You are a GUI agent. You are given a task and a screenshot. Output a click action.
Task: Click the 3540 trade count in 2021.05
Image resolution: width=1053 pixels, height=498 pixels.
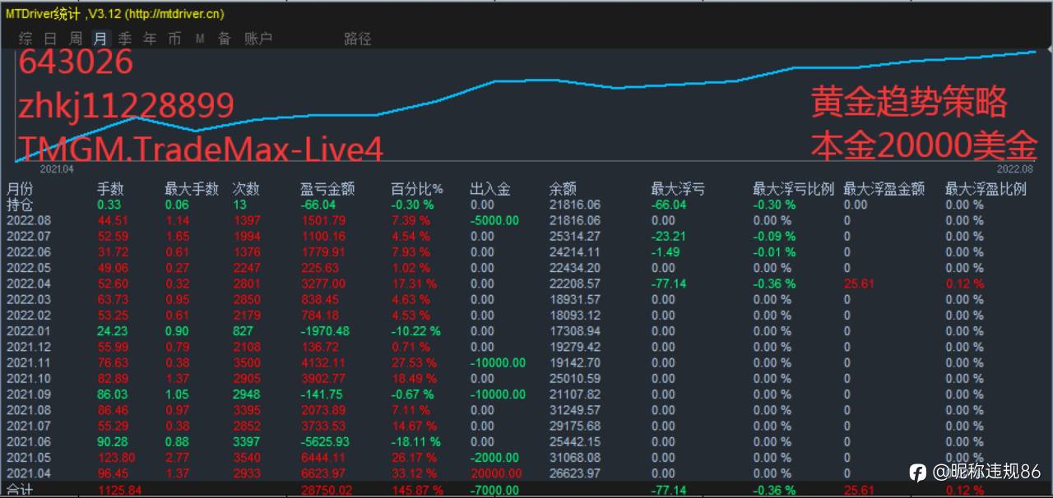click(x=247, y=458)
